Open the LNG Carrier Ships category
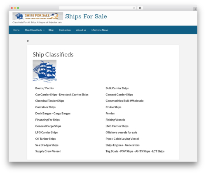The height and width of the screenshot is (174, 206). click(x=117, y=126)
